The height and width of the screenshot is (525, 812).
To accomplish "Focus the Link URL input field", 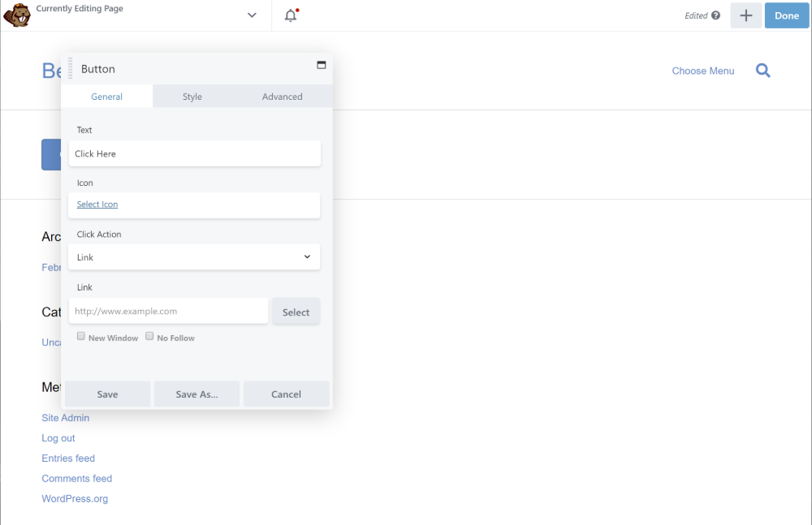I will click(x=168, y=311).
